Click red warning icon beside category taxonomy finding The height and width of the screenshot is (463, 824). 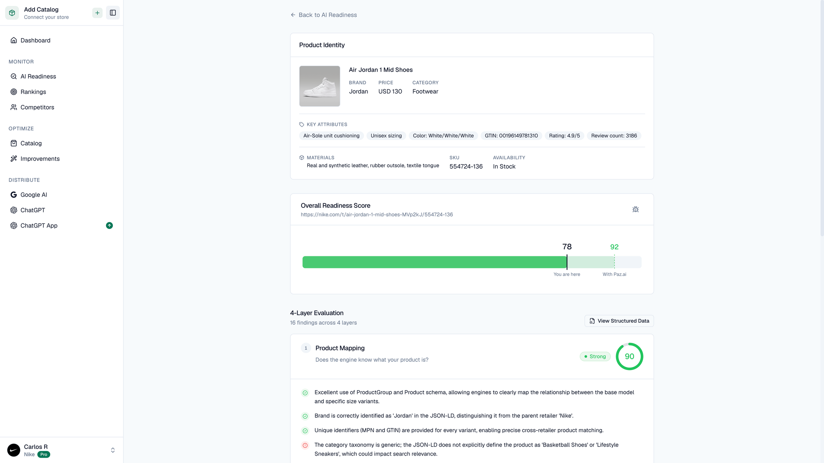(x=305, y=445)
